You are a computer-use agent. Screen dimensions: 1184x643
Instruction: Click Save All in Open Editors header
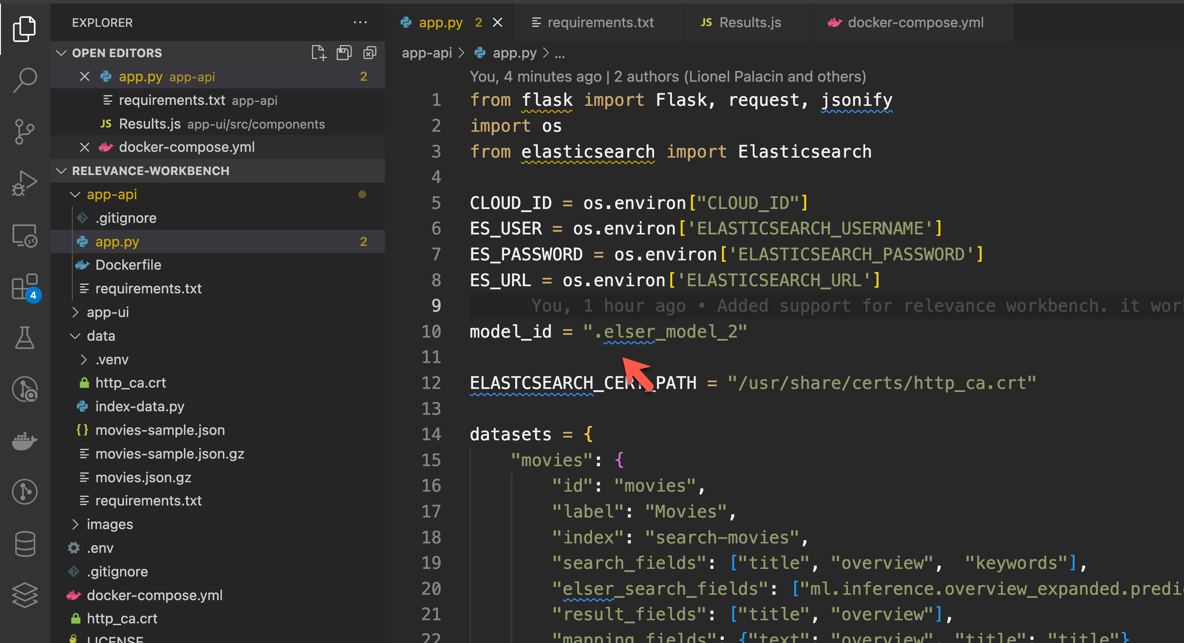[344, 52]
